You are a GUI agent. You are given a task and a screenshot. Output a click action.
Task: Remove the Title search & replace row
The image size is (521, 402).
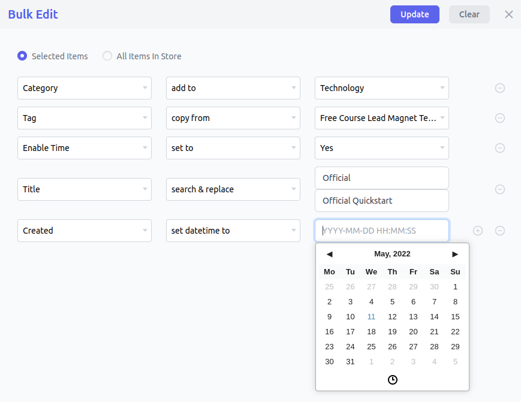(500, 189)
